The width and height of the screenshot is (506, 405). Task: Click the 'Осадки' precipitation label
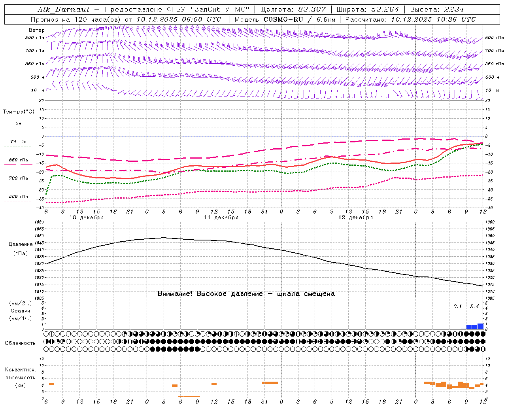click(x=21, y=311)
